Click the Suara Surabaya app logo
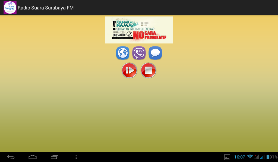278x162 pixels. [10, 8]
